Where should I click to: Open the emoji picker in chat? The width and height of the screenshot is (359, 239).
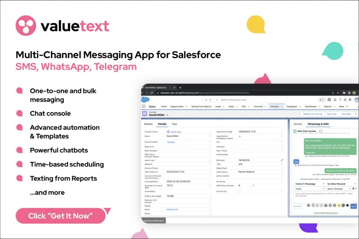tap(339, 205)
